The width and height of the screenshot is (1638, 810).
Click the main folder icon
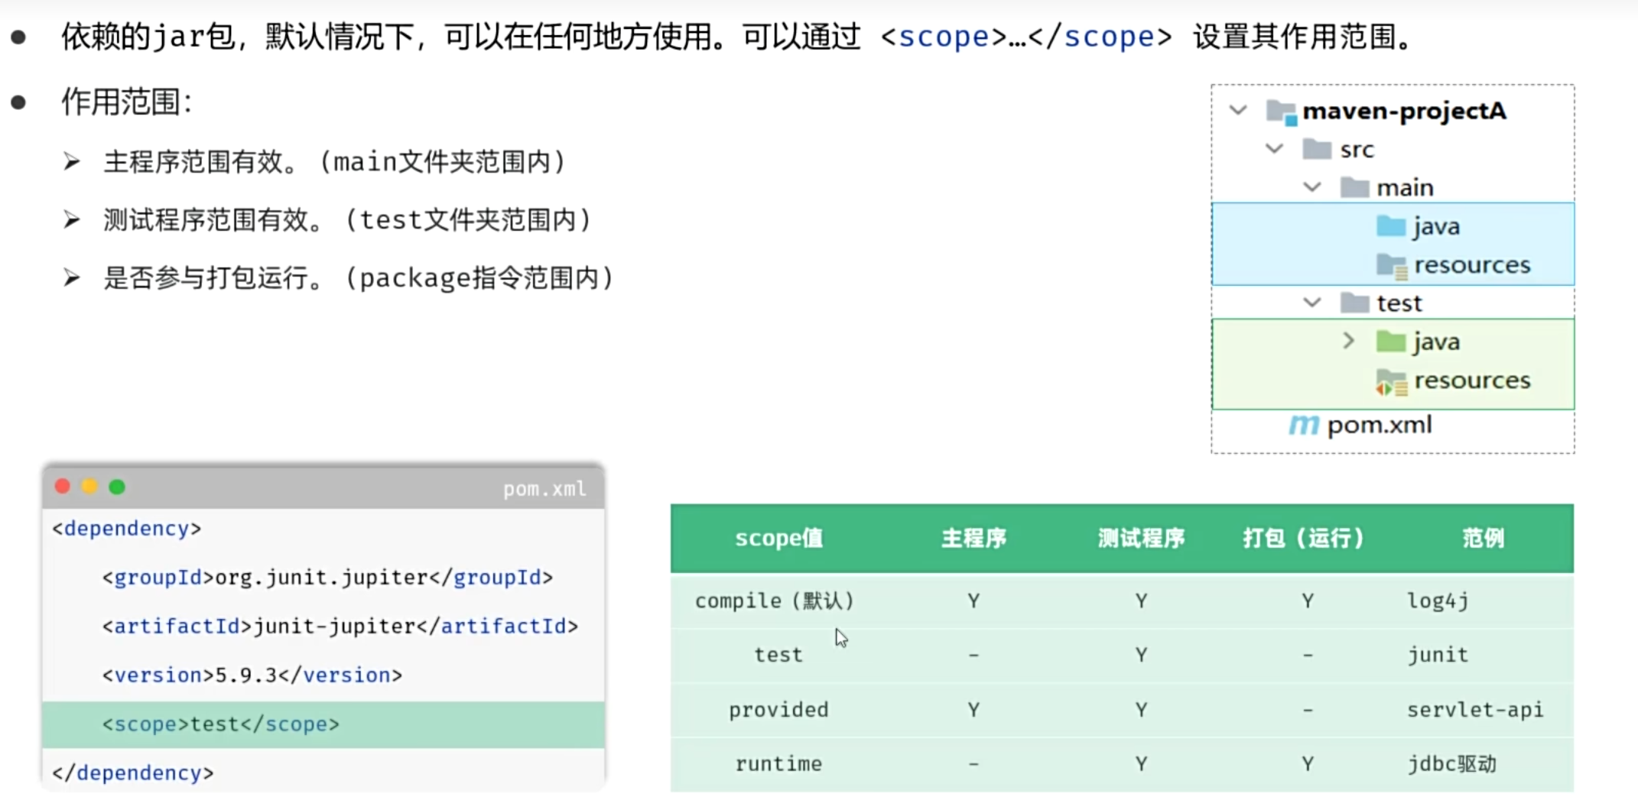tap(1354, 187)
